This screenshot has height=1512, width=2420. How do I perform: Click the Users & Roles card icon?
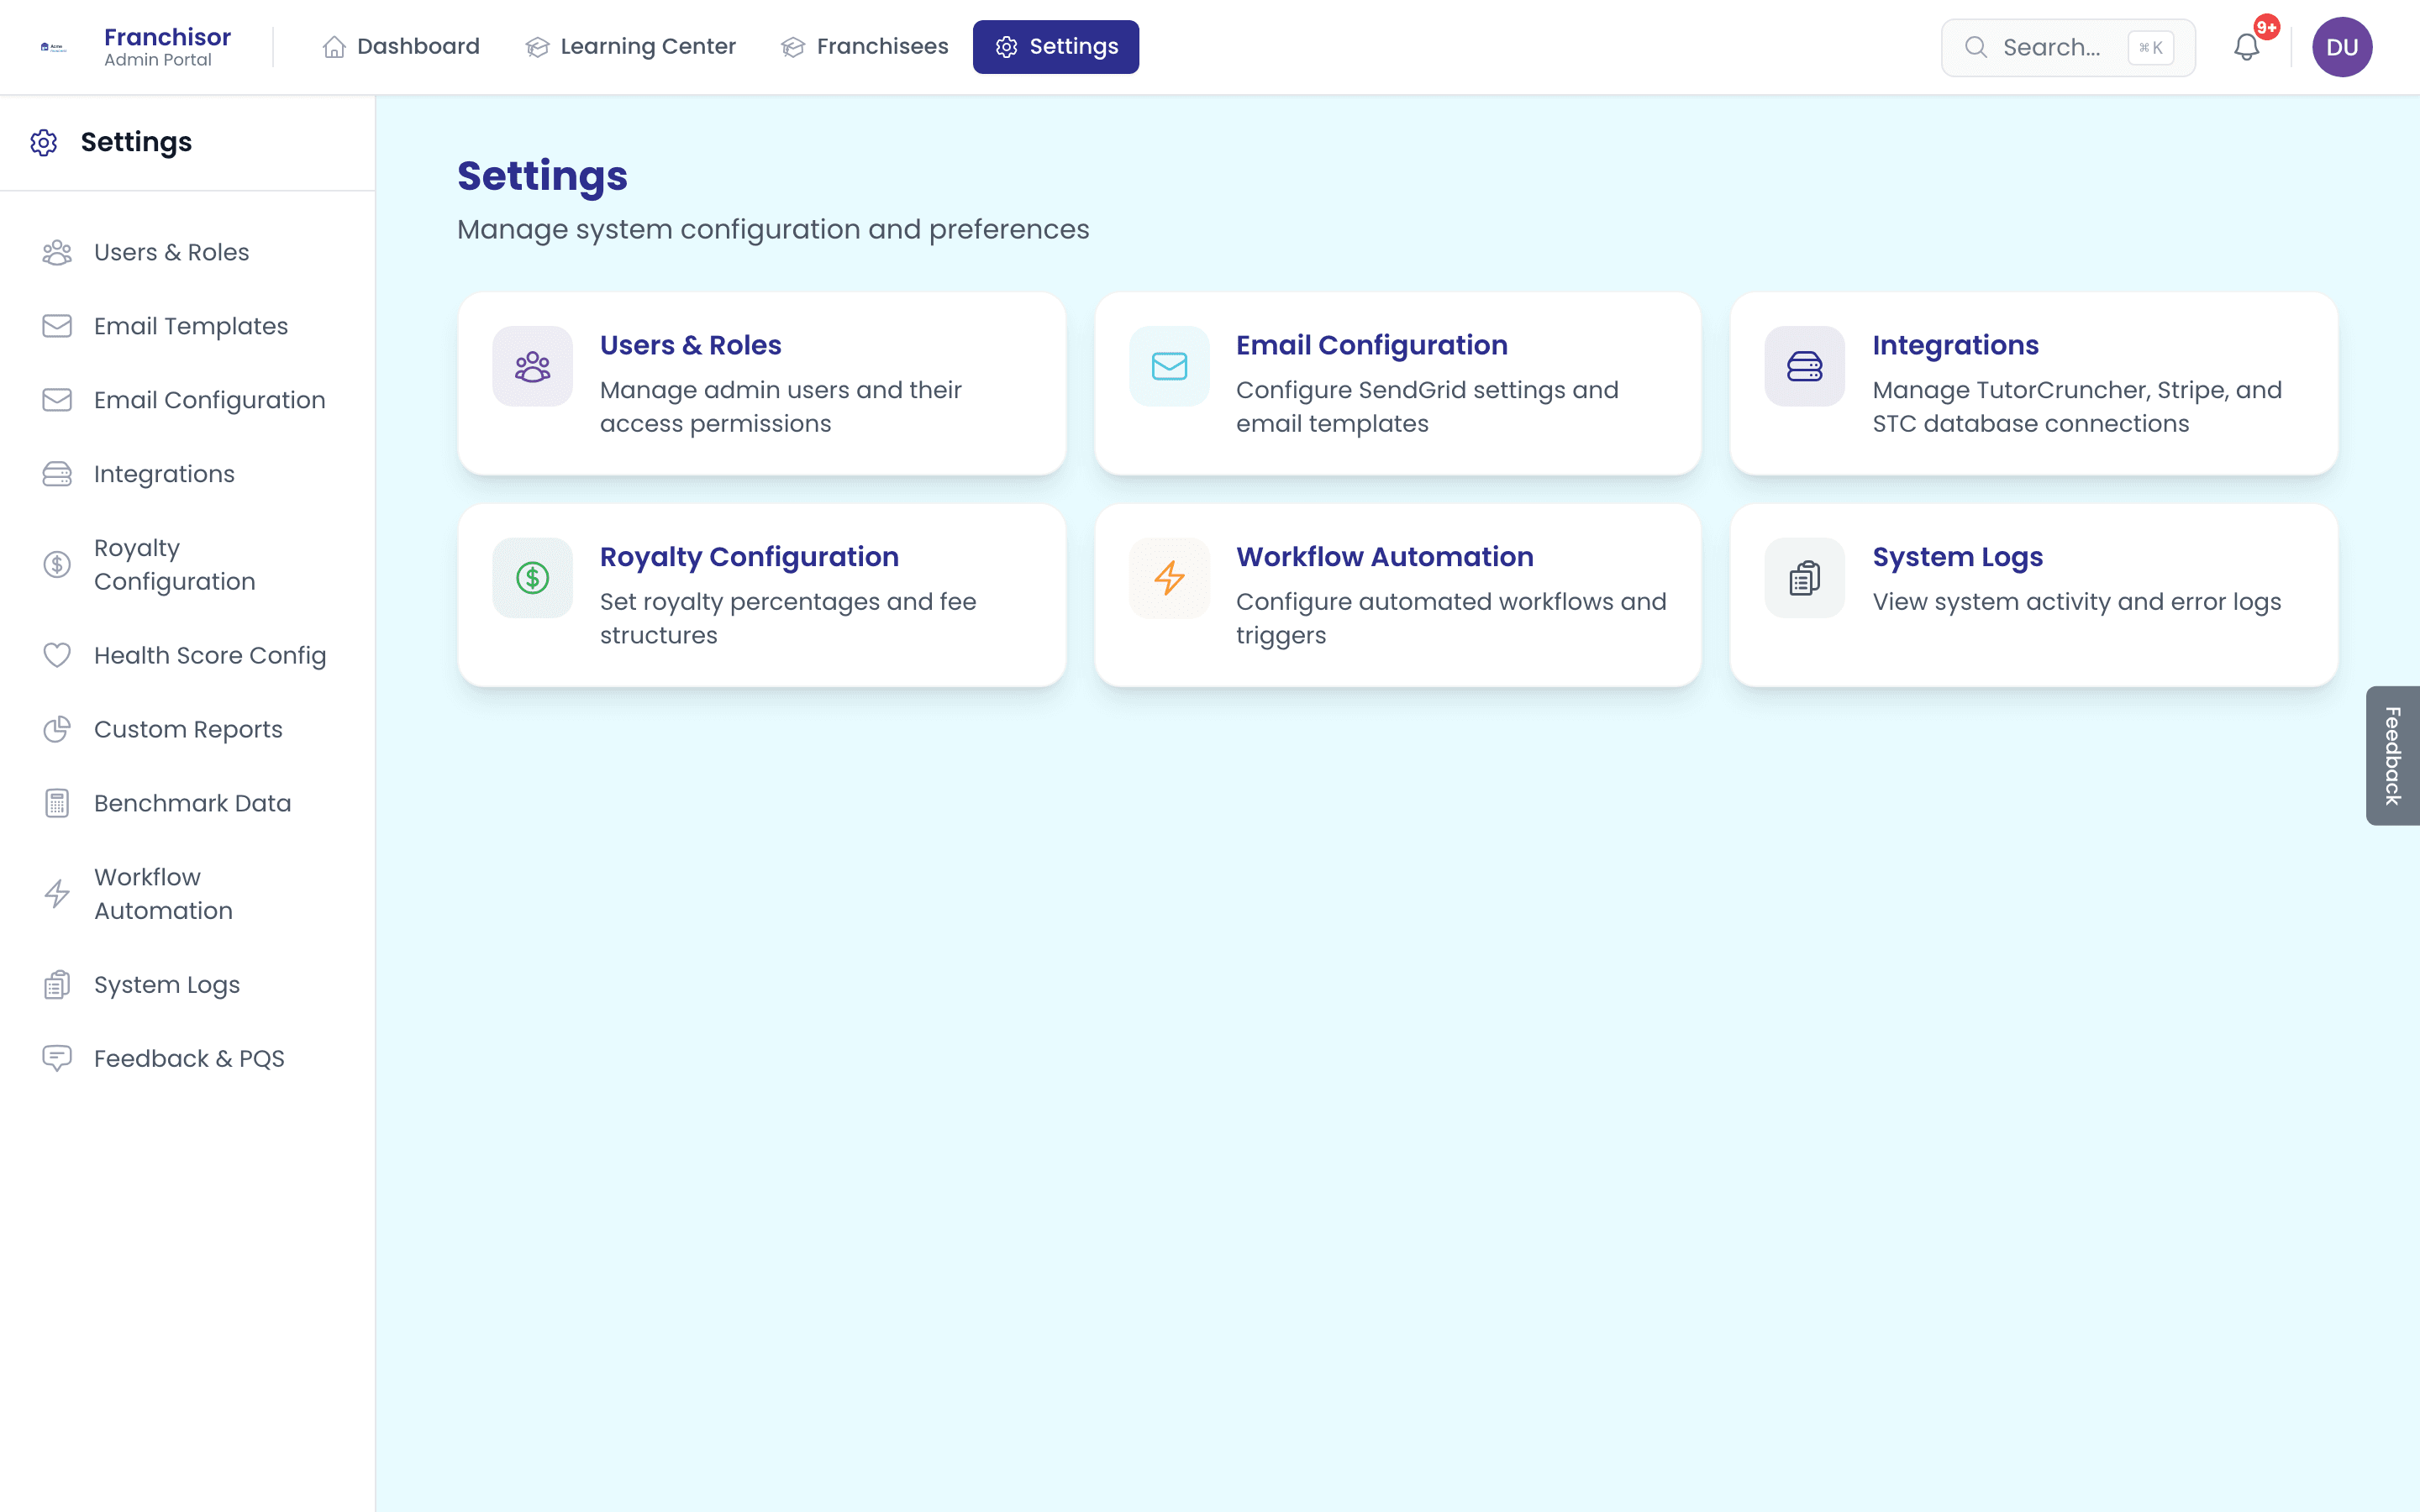point(533,366)
